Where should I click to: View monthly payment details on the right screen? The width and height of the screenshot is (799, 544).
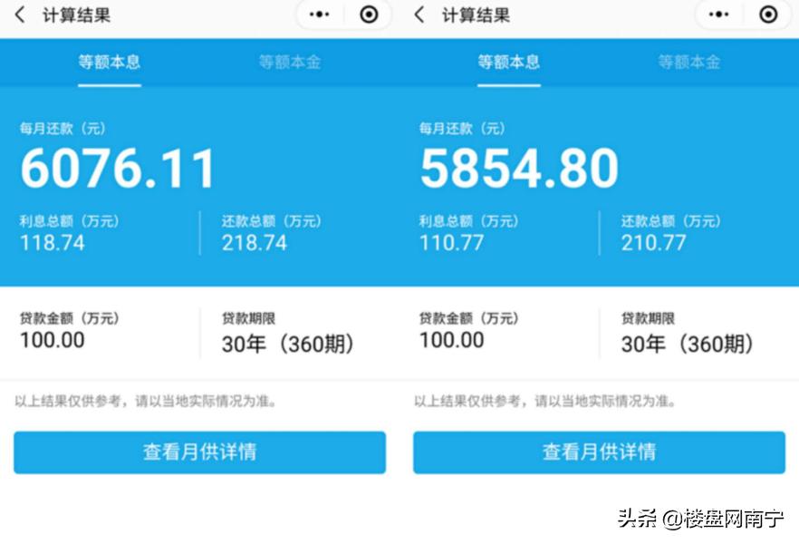pyautogui.click(x=600, y=452)
